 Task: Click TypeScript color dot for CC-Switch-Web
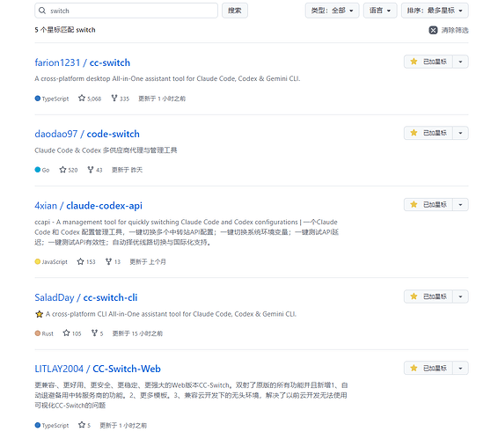coord(38,425)
